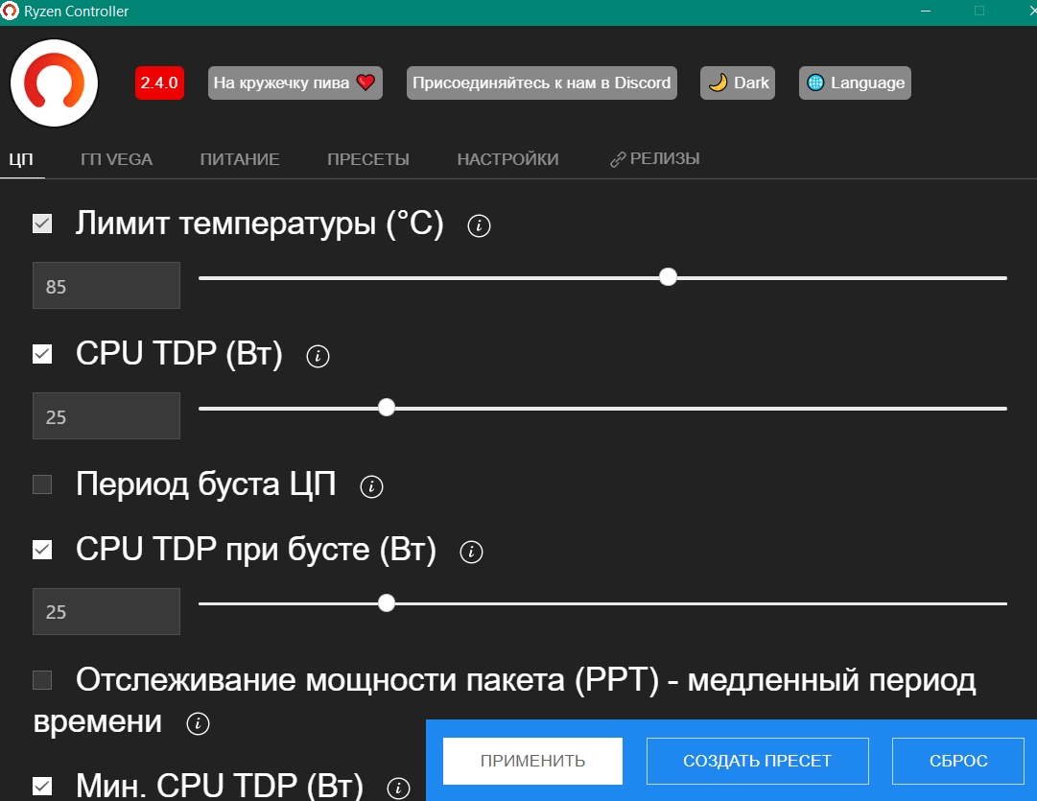Screen dimensions: 1037x801
Task: Click the CPU TDP value field
Action: tap(106, 415)
